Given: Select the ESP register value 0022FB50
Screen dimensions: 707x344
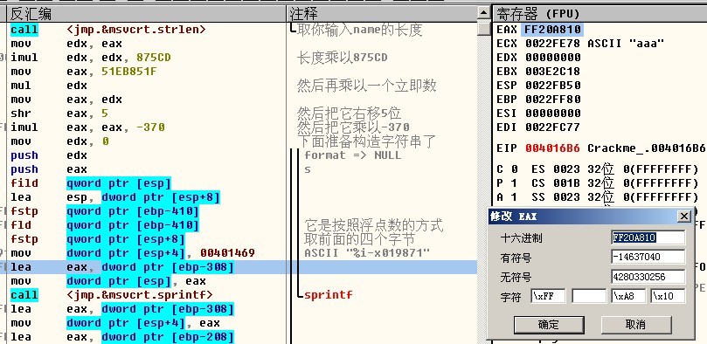Looking at the screenshot, I should click(x=553, y=86).
